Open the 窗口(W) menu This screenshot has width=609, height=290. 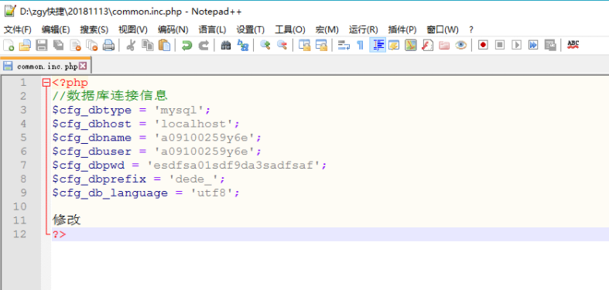pos(443,30)
